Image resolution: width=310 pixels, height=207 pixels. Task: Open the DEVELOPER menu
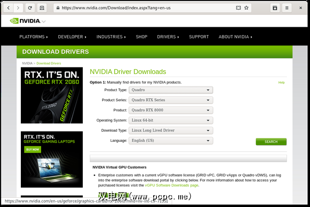coord(72,37)
